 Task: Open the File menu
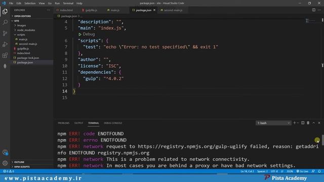(x=11, y=4)
